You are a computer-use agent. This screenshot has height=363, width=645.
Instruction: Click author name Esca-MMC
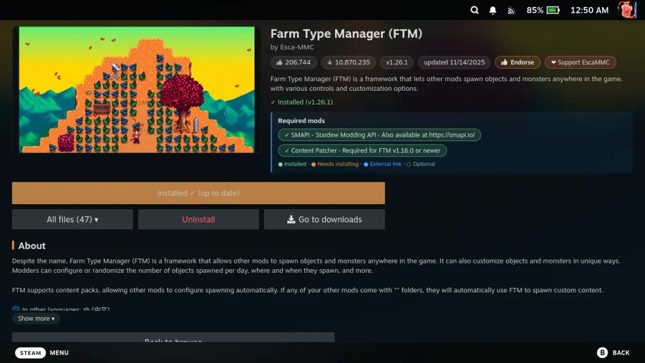(x=297, y=47)
